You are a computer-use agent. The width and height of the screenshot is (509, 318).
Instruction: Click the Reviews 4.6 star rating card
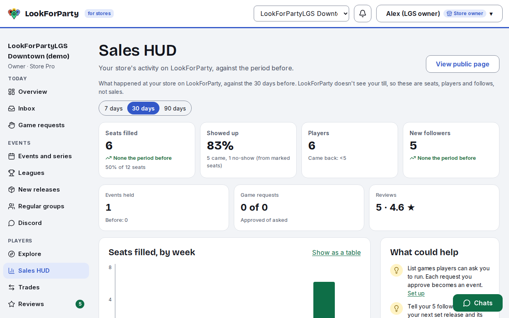(x=434, y=207)
